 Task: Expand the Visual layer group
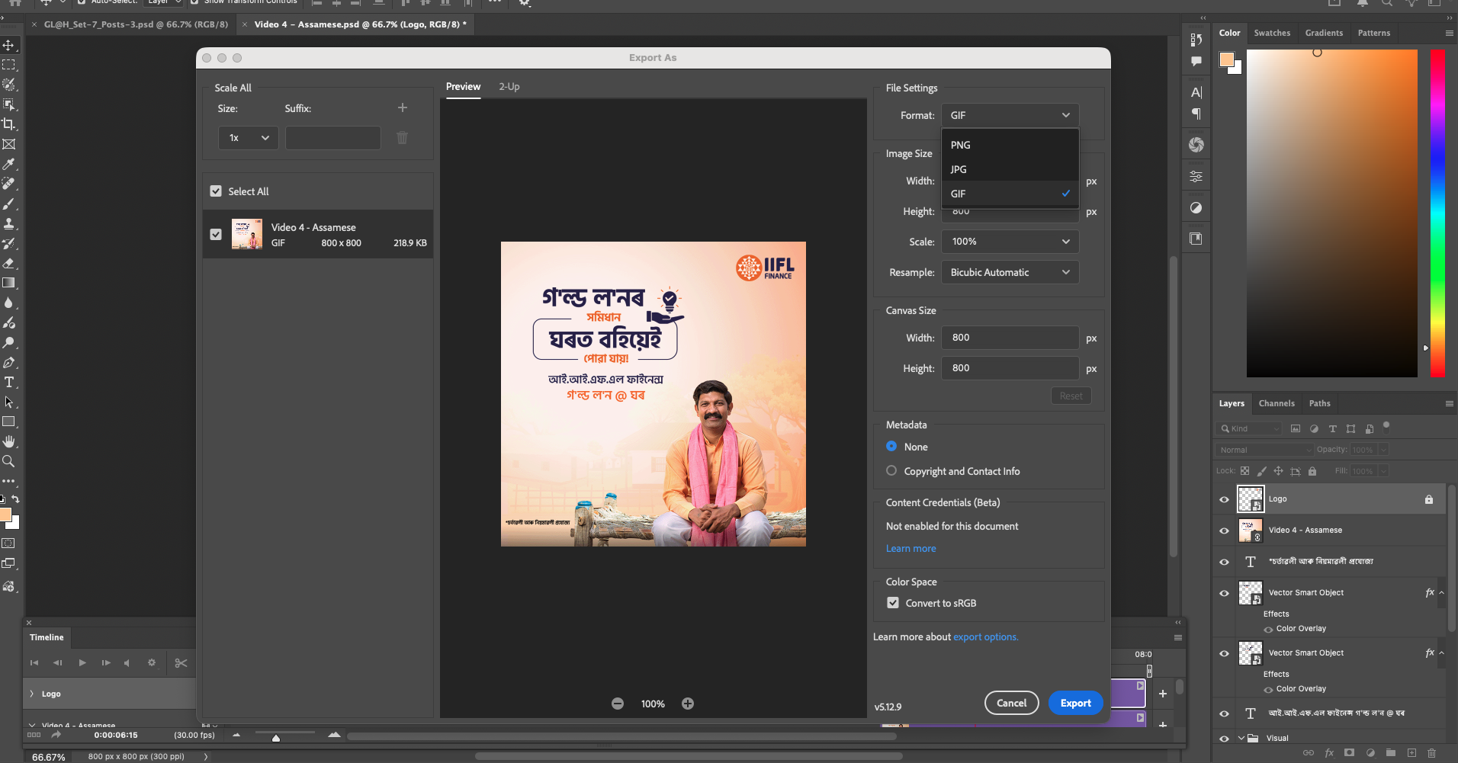[1241, 738]
